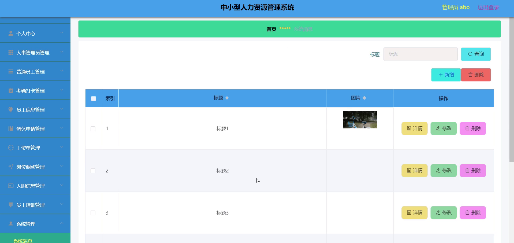Click pencil icon in 标题3 修改 button

tap(438, 213)
